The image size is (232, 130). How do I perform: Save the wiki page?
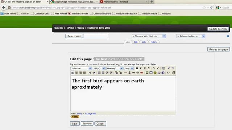(x=75, y=123)
